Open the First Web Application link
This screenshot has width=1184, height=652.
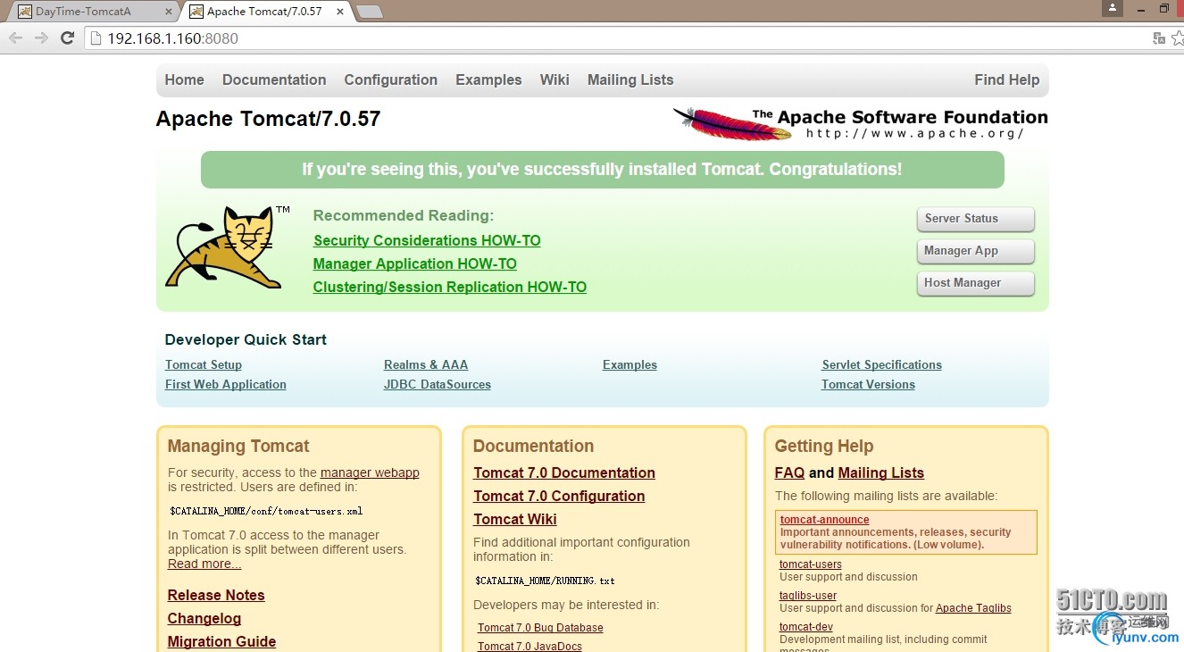point(226,384)
